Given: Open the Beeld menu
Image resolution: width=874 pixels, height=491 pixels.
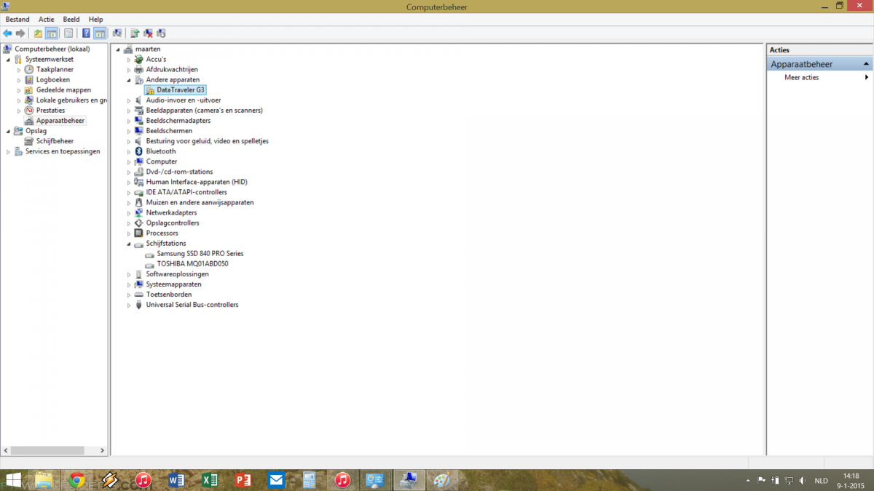Looking at the screenshot, I should 71,19.
